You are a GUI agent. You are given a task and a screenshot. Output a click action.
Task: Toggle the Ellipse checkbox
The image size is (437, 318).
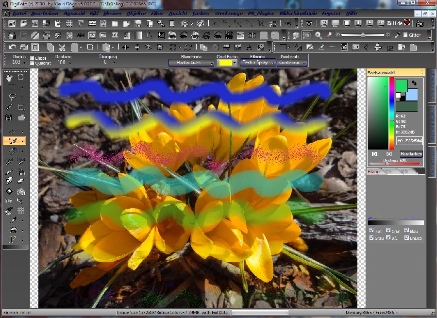32,58
